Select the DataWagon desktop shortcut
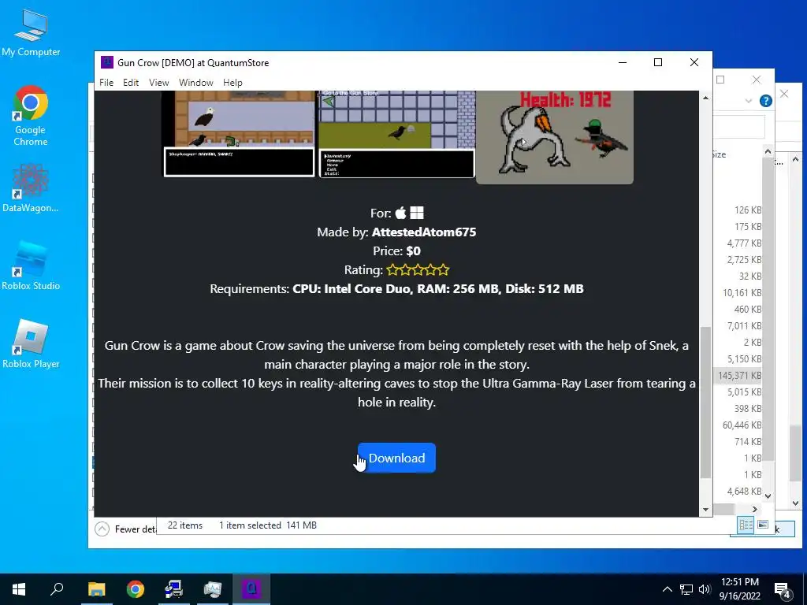The image size is (807, 605). 31,187
